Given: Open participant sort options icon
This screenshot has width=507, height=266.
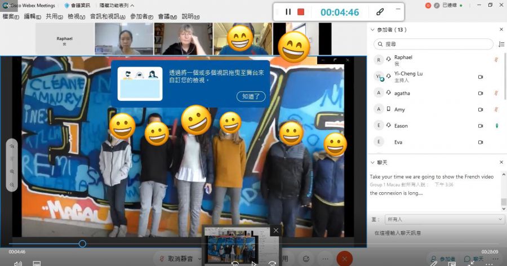Looking at the screenshot, I should (x=501, y=44).
